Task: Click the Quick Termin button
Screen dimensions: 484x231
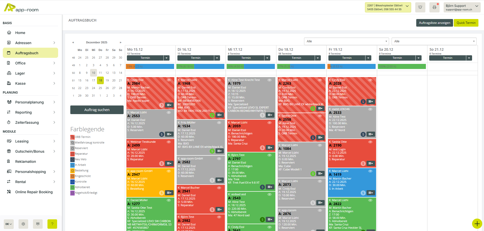Action: tap(466, 23)
